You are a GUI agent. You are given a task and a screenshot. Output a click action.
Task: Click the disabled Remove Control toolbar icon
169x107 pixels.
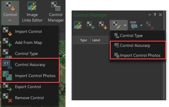click(150, 25)
